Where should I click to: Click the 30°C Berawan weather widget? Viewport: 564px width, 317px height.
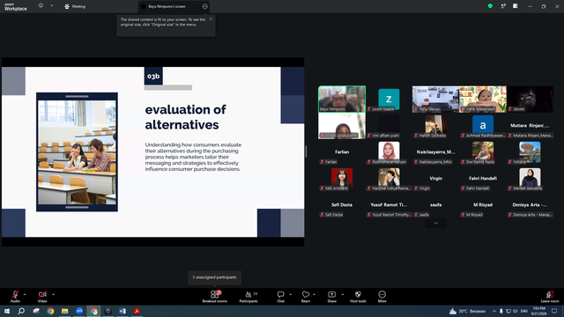(x=467, y=311)
